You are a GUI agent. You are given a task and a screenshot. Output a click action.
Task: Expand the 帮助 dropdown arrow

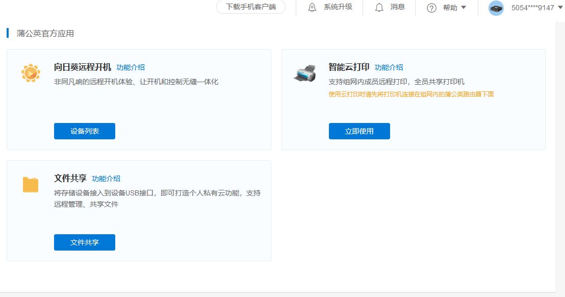pos(464,7)
